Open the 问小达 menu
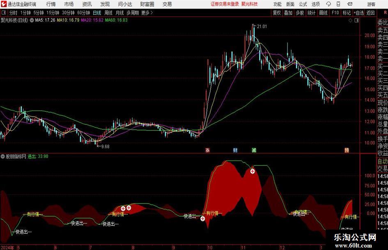 125,4
